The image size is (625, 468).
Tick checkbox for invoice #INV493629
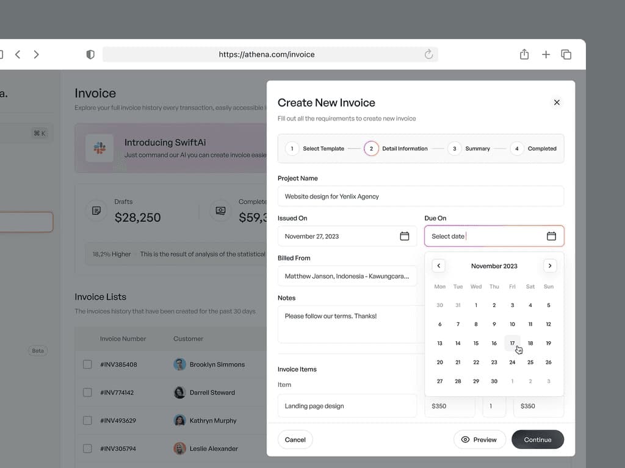[87, 420]
